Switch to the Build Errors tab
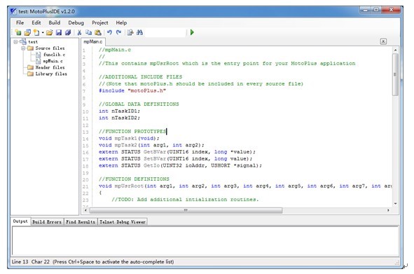Image resolution: width=414 pixels, height=274 pixels. (47, 222)
